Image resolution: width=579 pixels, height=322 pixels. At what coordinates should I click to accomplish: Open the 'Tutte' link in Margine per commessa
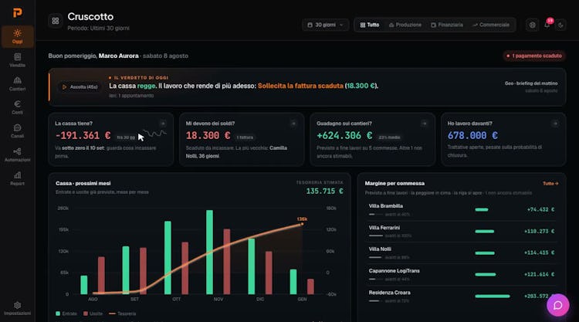point(550,184)
